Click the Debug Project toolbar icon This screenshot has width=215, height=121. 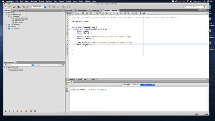(x=63, y=7)
